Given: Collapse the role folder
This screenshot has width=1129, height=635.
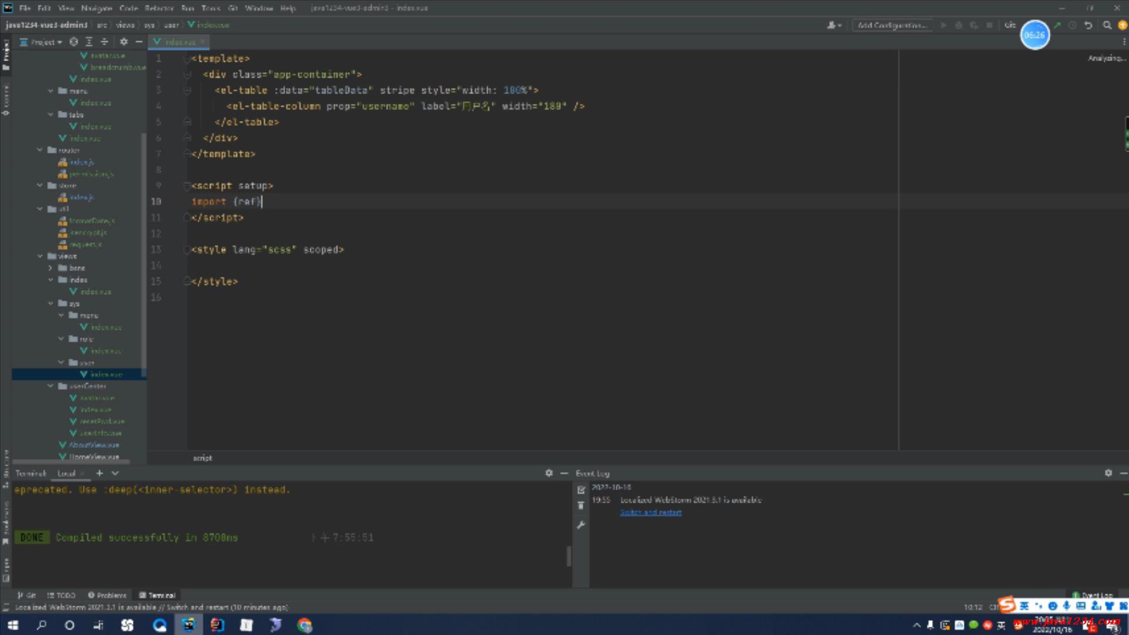Looking at the screenshot, I should [x=61, y=339].
